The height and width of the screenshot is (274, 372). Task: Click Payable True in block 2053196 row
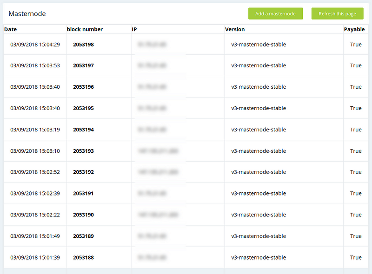coord(356,87)
